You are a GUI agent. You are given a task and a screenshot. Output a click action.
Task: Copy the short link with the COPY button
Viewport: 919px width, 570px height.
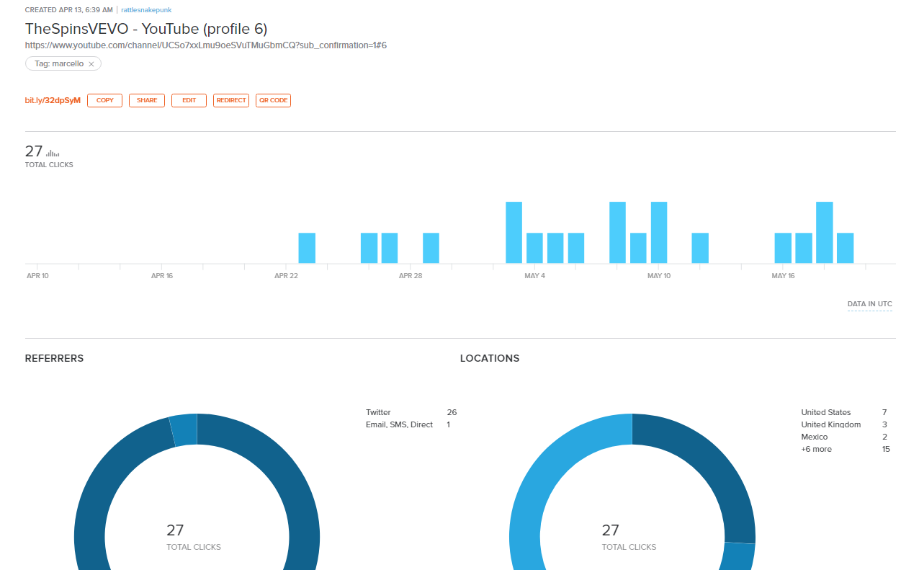click(x=105, y=101)
